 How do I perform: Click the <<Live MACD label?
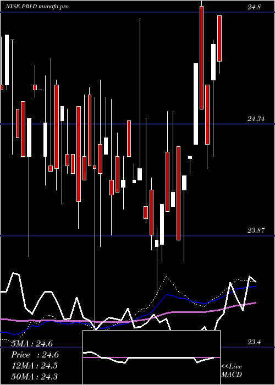(x=232, y=371)
